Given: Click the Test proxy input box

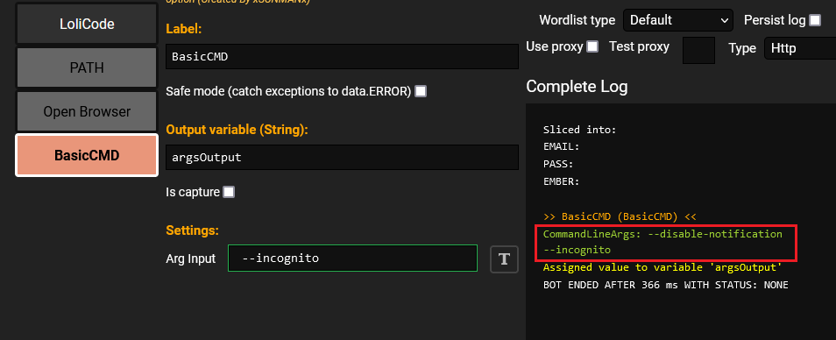Looking at the screenshot, I should coord(698,50).
